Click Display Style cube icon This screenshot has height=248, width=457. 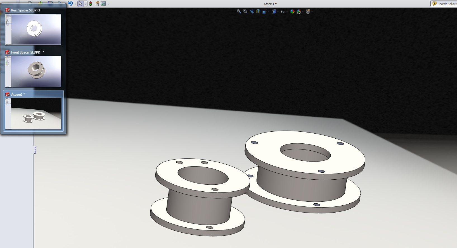click(274, 11)
